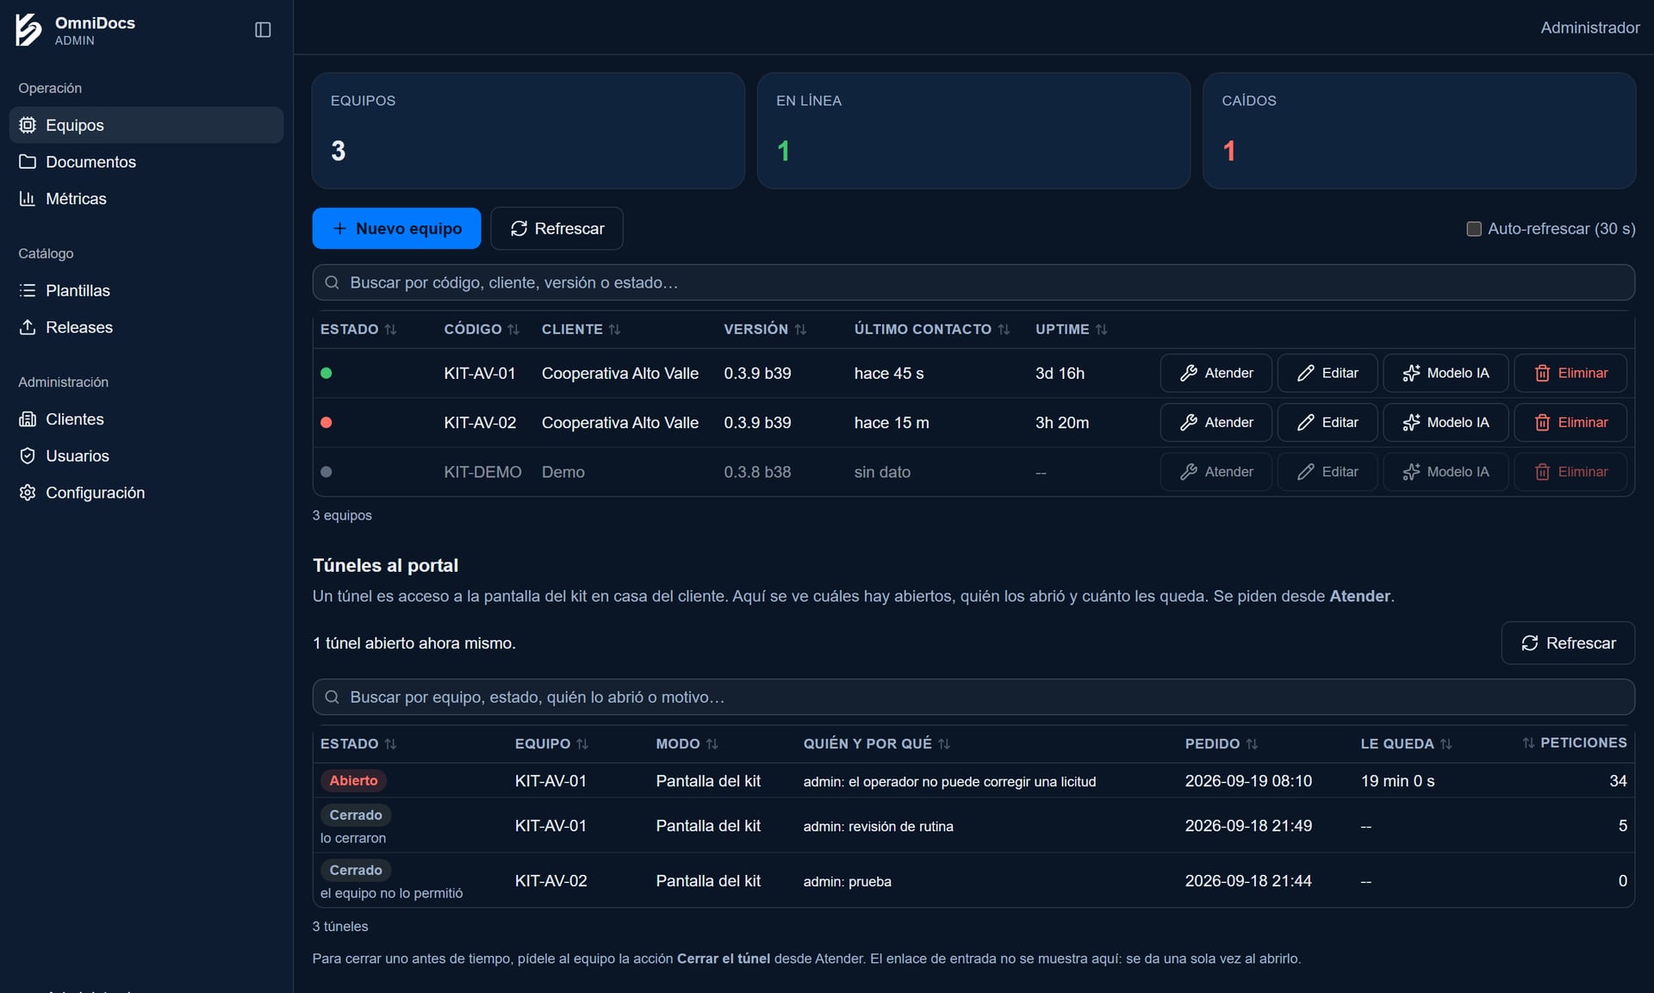
Task: Select Equipos in the sidebar
Action: pos(146,125)
